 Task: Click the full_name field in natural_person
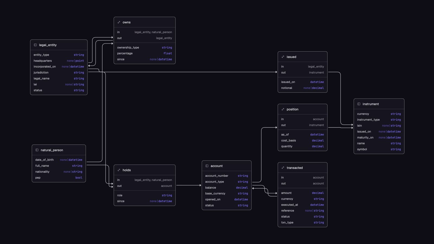pos(59,166)
